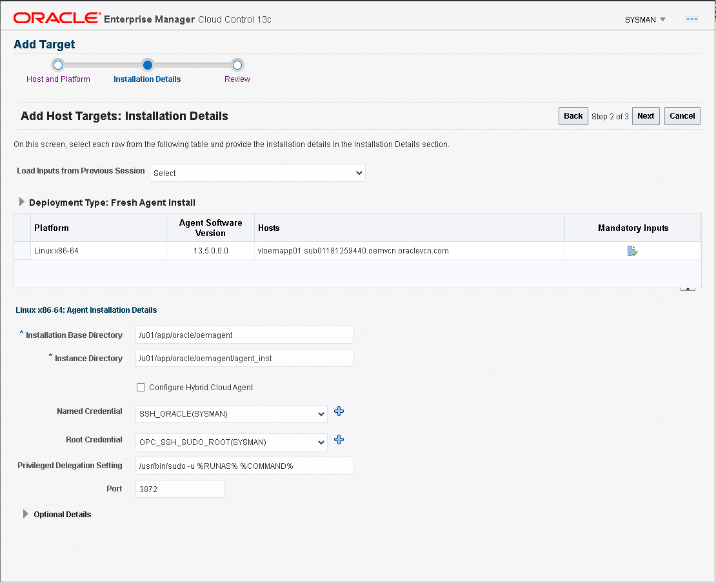
Task: Click the Host and Platform step circle
Action: (x=58, y=65)
